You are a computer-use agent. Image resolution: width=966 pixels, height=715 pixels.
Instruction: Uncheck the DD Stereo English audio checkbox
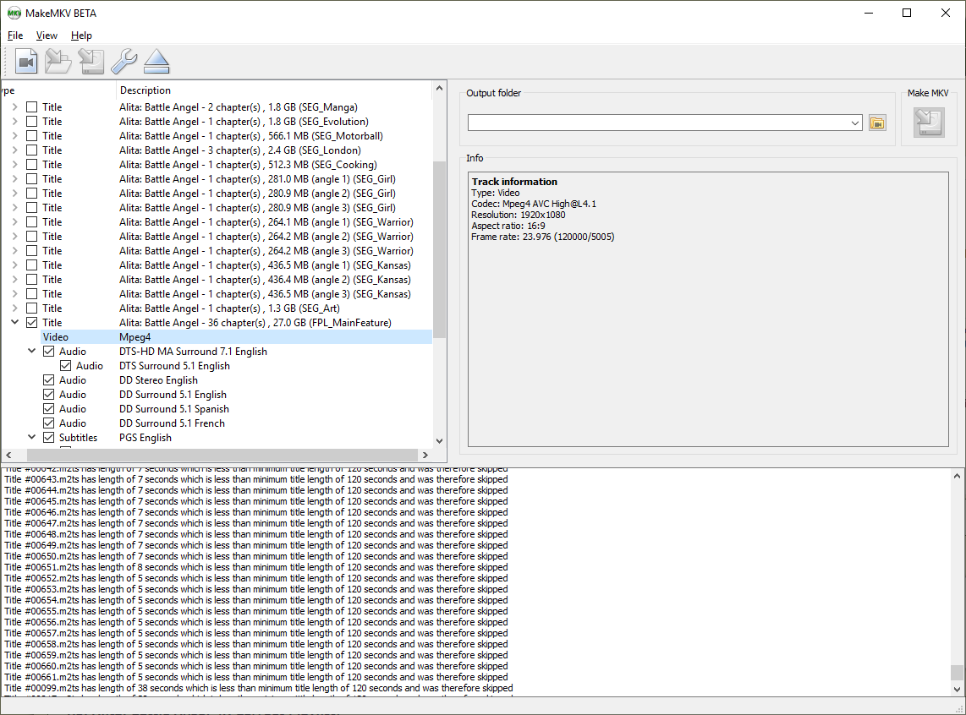click(49, 380)
